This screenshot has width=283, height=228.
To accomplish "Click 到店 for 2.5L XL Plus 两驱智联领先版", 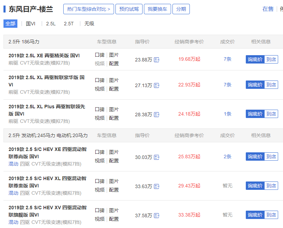I will 271,114.
